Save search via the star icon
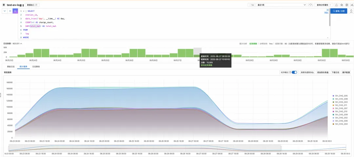 coord(342,5)
